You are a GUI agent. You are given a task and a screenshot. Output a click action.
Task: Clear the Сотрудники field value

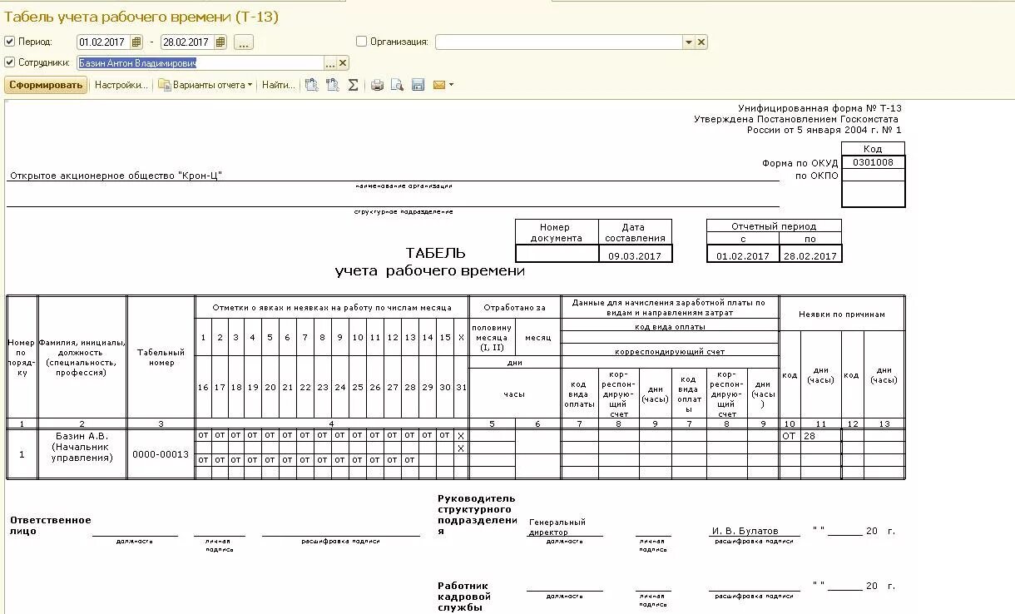(x=343, y=63)
